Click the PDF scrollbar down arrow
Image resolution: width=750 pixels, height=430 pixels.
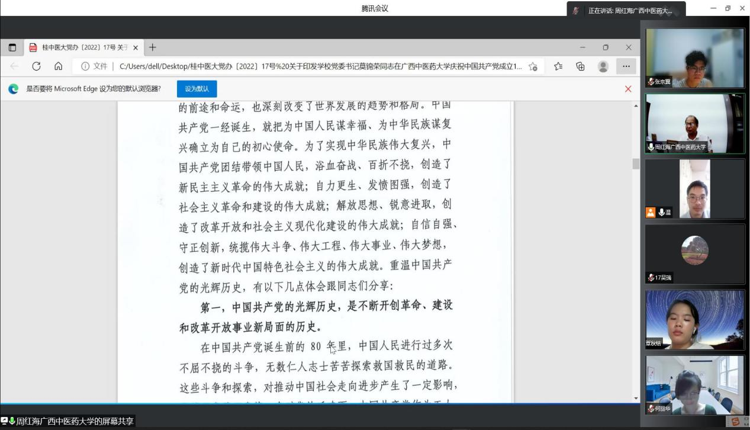click(636, 399)
